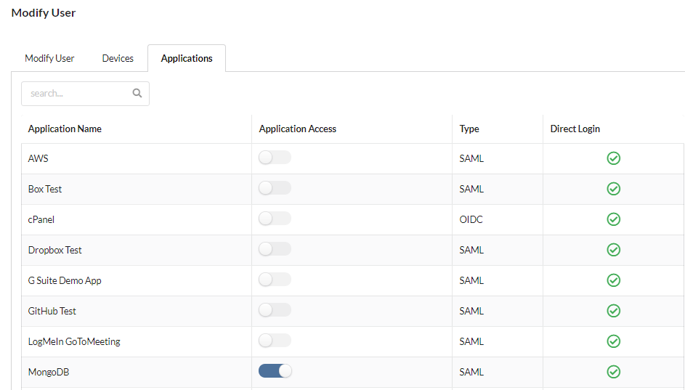This screenshot has width=685, height=390.
Task: Click MongoDB Direct Login checkmark icon
Action: pos(613,372)
